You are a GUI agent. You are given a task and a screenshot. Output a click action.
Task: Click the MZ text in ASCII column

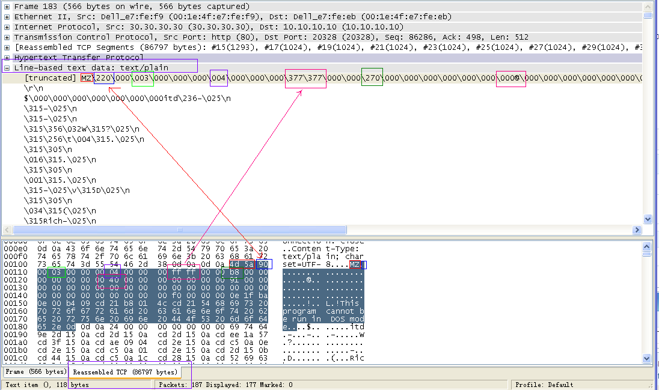pos(355,265)
